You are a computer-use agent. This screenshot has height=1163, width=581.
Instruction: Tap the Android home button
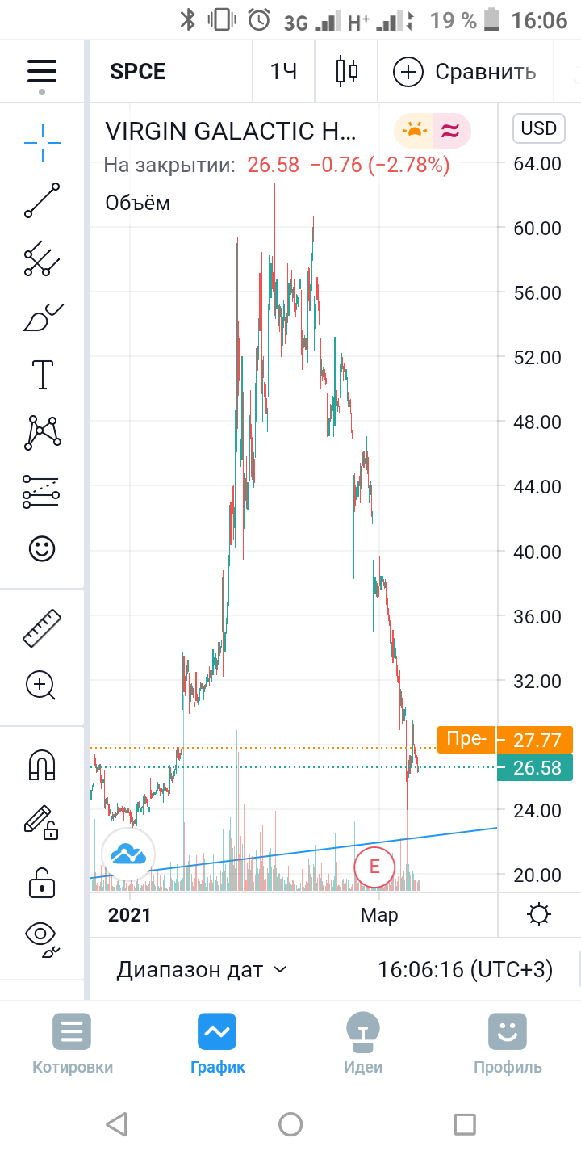click(290, 1123)
